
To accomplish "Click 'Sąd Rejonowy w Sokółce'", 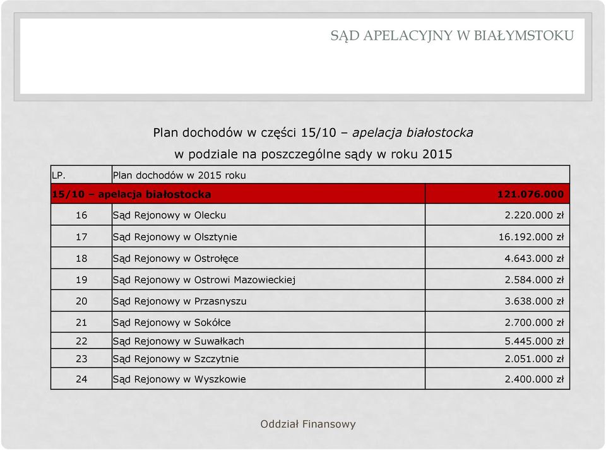I will [x=172, y=322].
